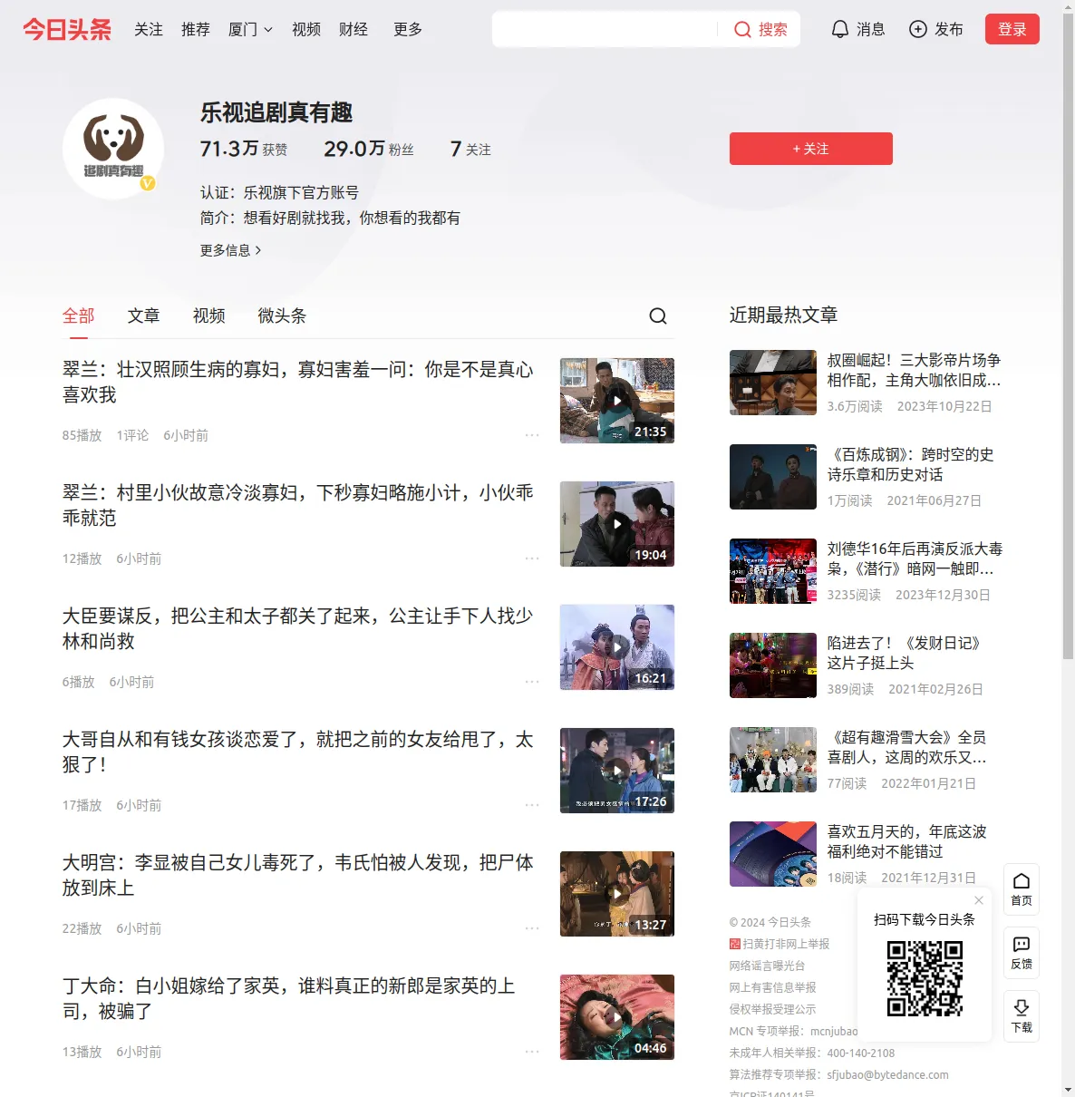Switch to the 文章 tab
This screenshot has height=1097, width=1075.
pyautogui.click(x=143, y=316)
